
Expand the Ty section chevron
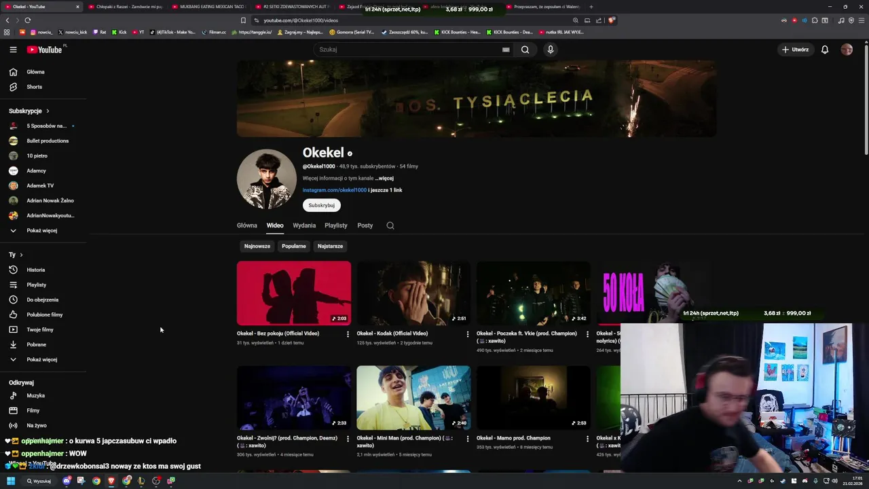[x=21, y=255]
